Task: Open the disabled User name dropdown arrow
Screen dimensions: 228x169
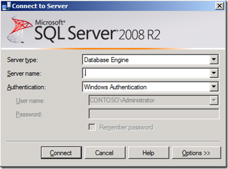Action: [x=214, y=100]
